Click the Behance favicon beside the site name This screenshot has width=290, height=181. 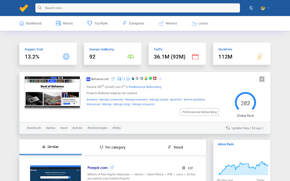[x=88, y=79]
